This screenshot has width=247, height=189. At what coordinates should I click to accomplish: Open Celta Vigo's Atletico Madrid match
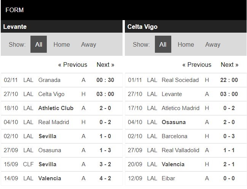180,108
